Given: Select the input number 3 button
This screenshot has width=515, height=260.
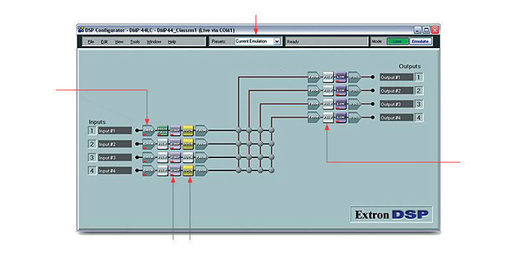Looking at the screenshot, I should click(x=92, y=157).
